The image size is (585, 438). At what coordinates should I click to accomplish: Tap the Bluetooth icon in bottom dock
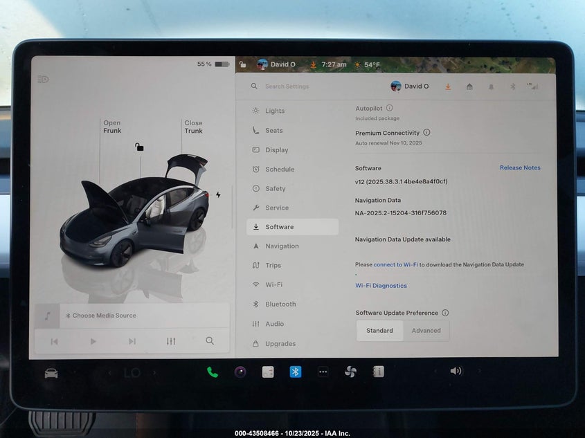tap(295, 372)
